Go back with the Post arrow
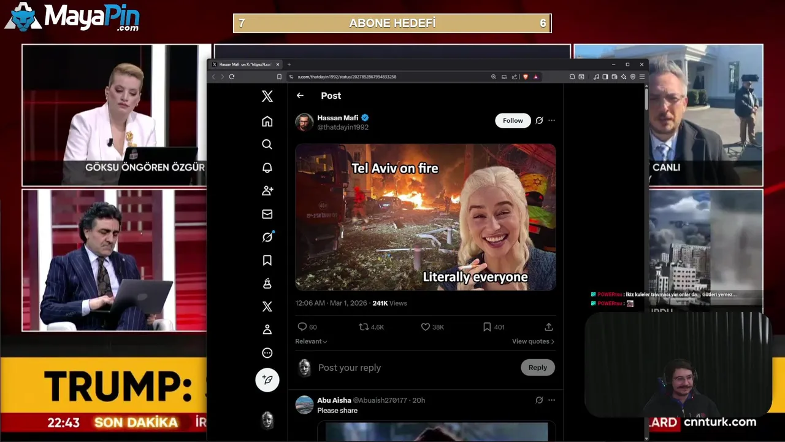The image size is (785, 442). [300, 96]
